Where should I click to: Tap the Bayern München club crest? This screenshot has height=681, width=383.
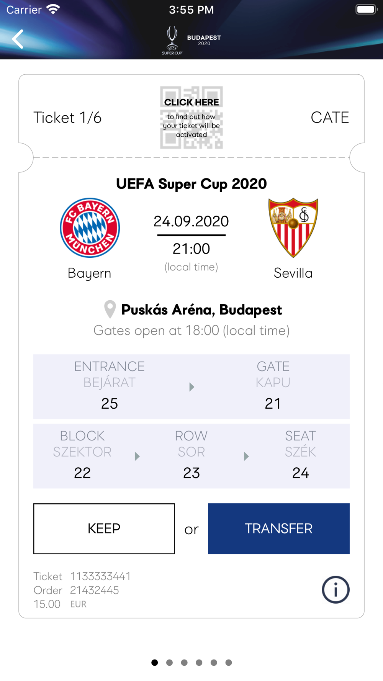click(90, 228)
